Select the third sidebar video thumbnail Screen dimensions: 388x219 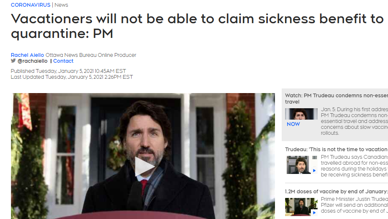click(x=301, y=207)
